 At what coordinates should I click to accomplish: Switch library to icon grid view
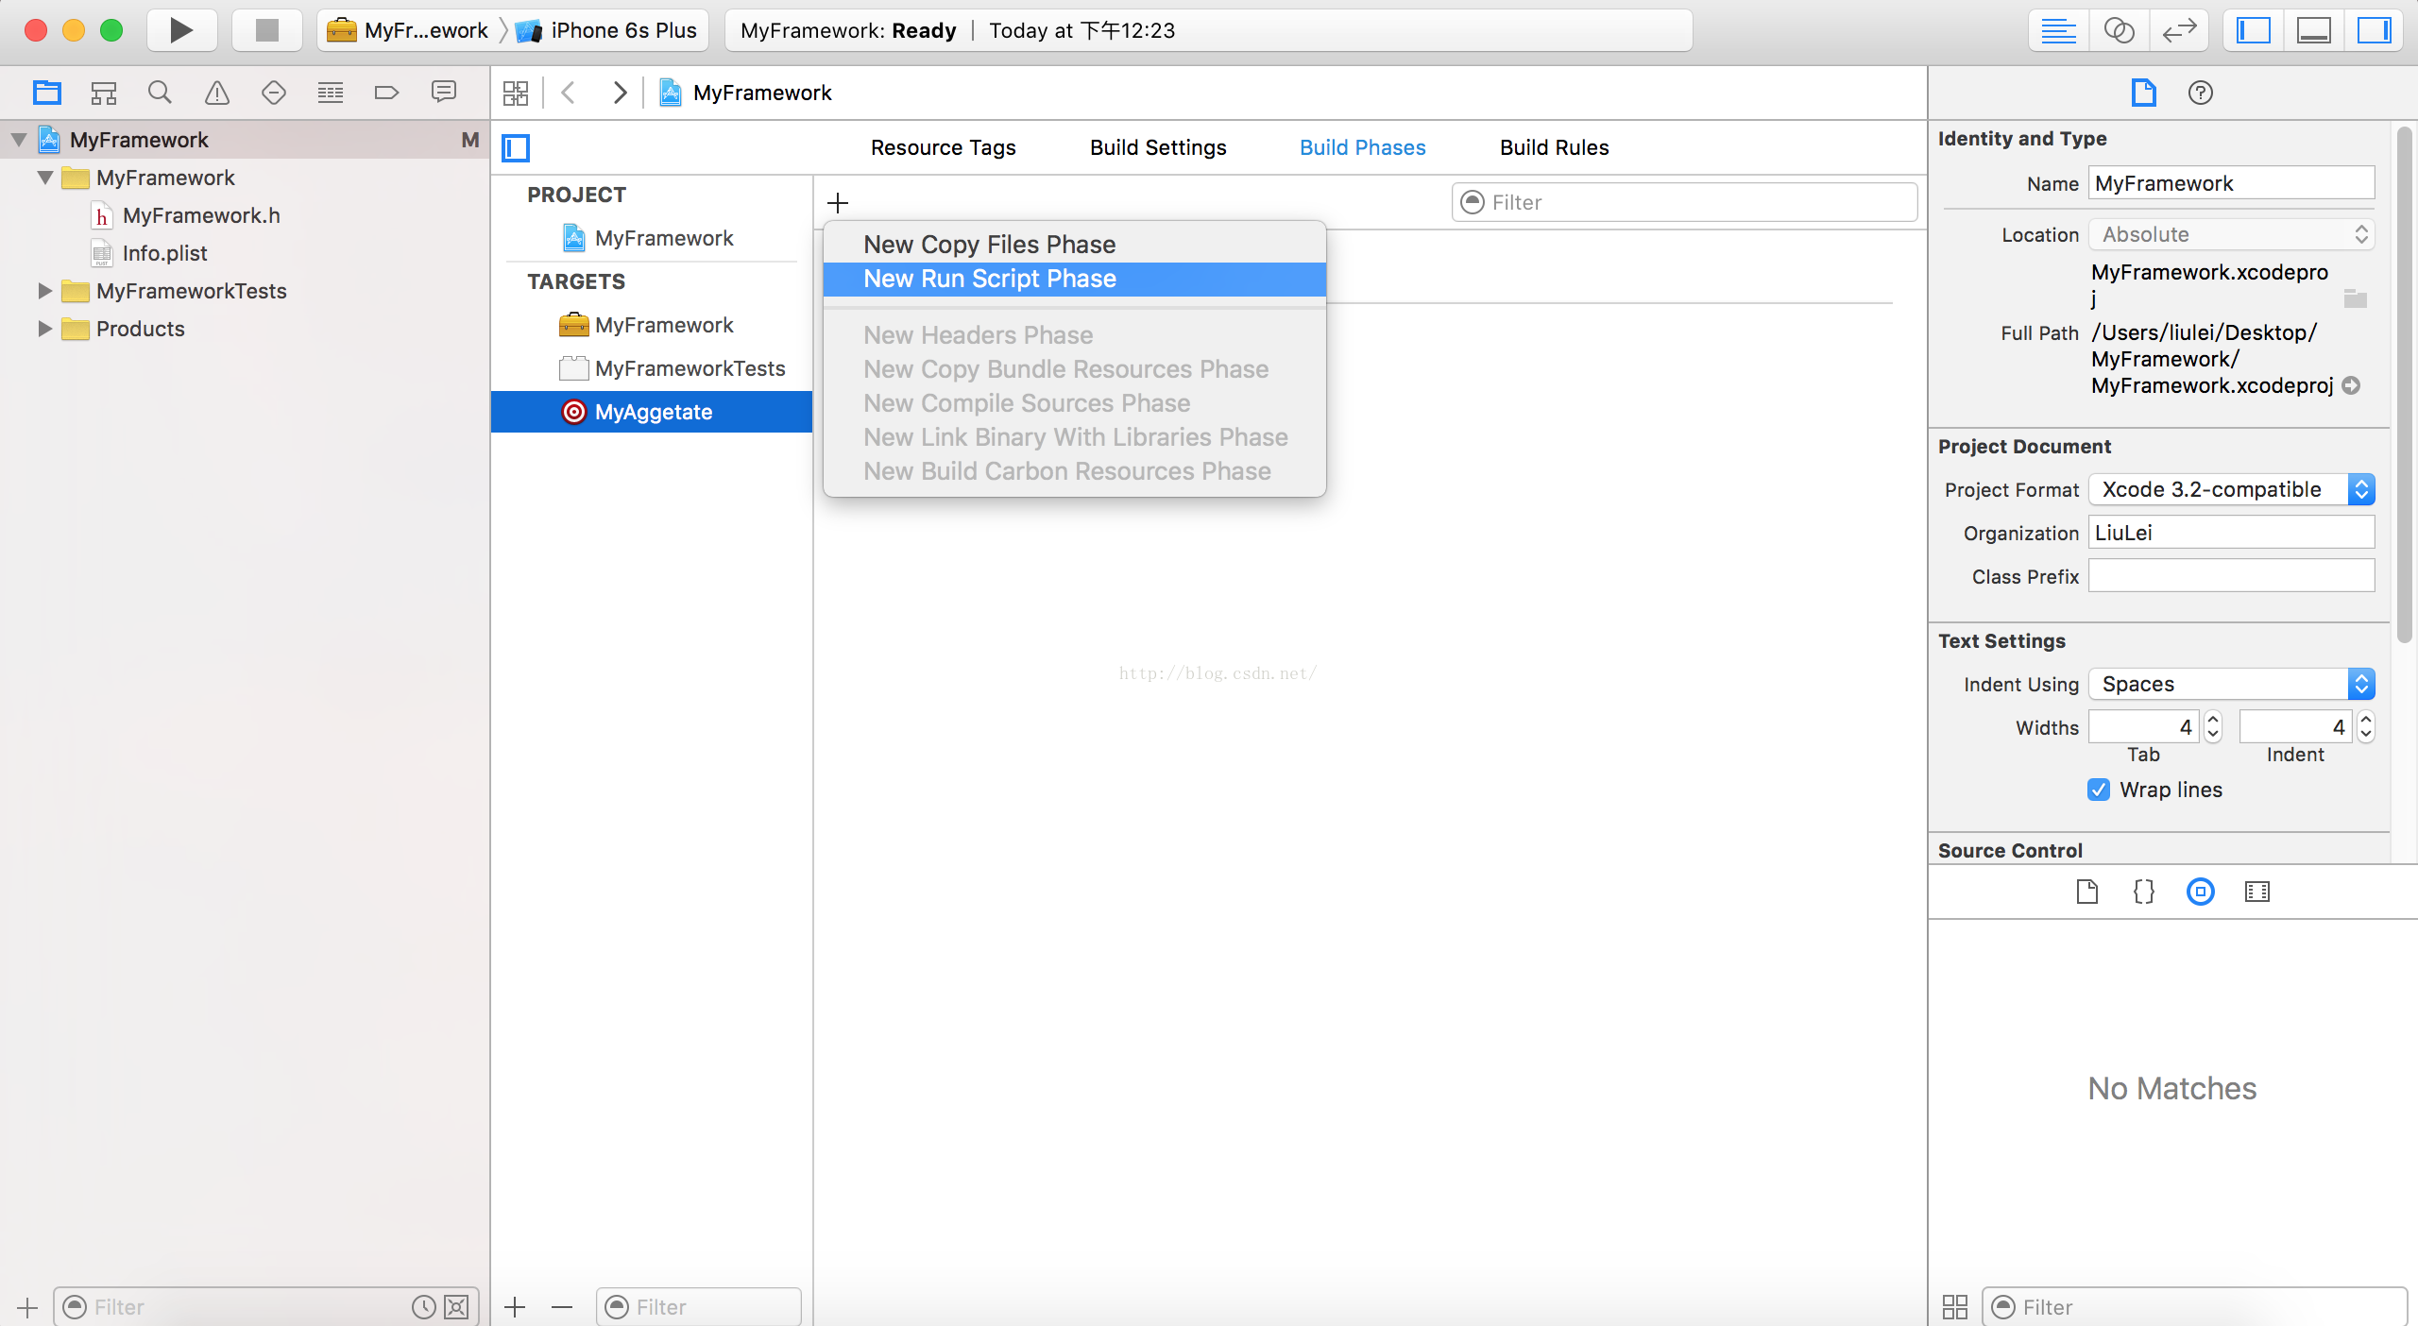pos(1954,1307)
